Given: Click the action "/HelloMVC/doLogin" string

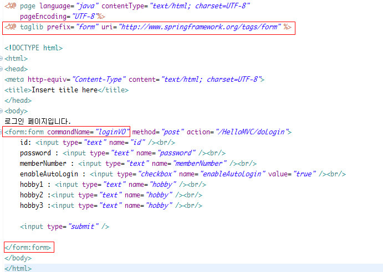Looking at the screenshot, I should click(251, 132).
